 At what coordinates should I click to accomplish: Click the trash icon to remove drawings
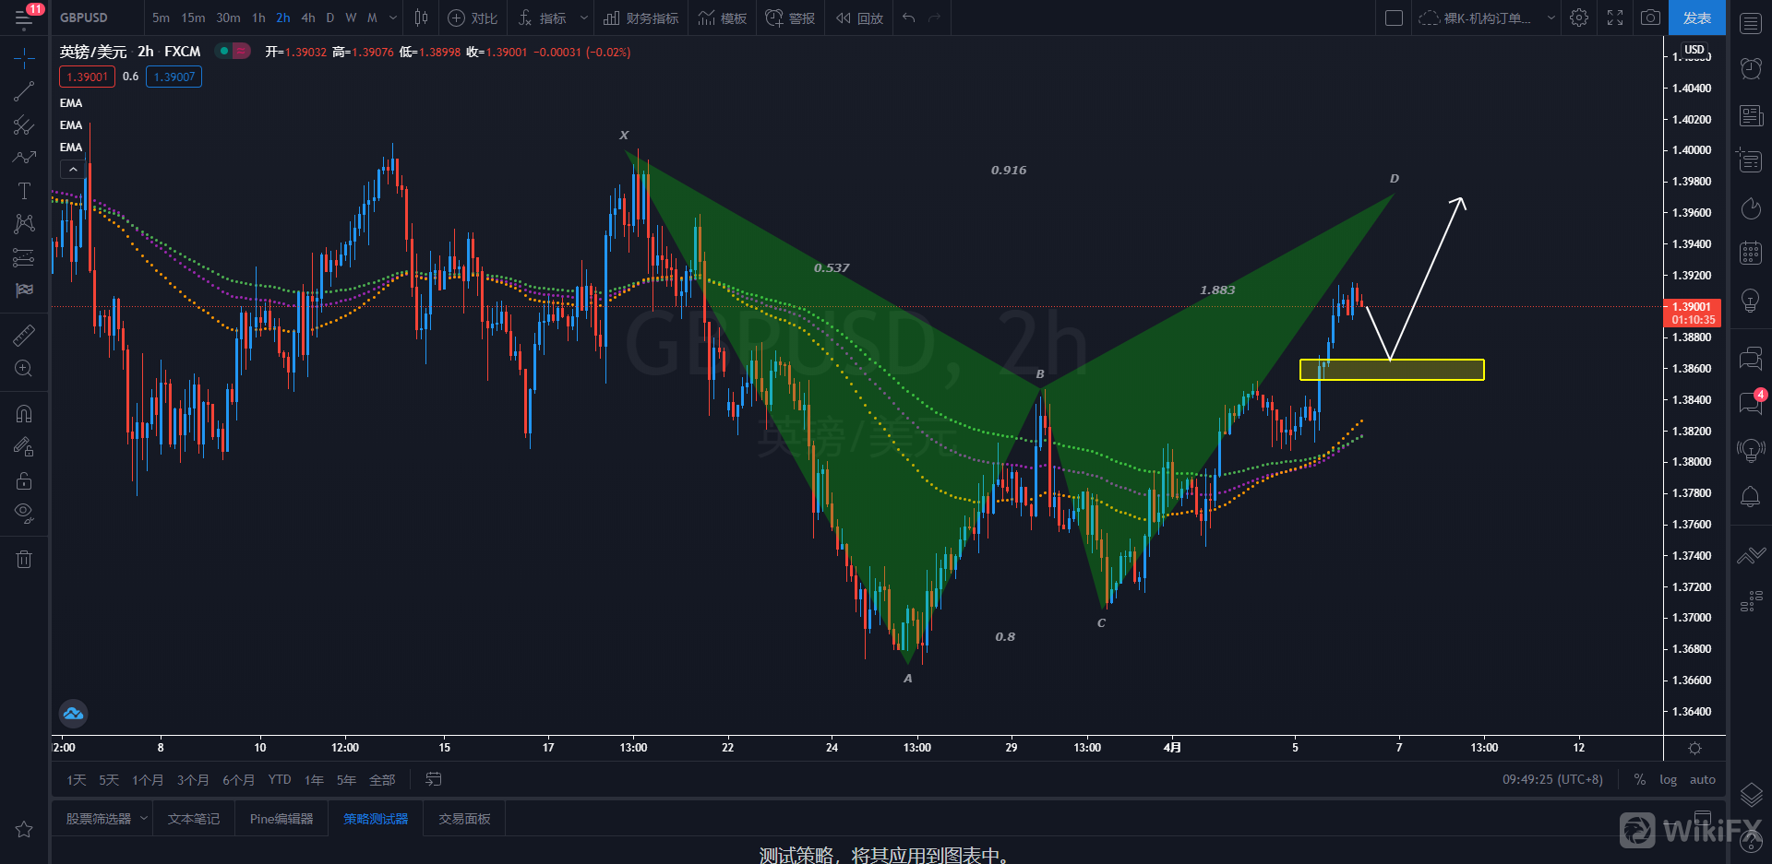pyautogui.click(x=24, y=559)
